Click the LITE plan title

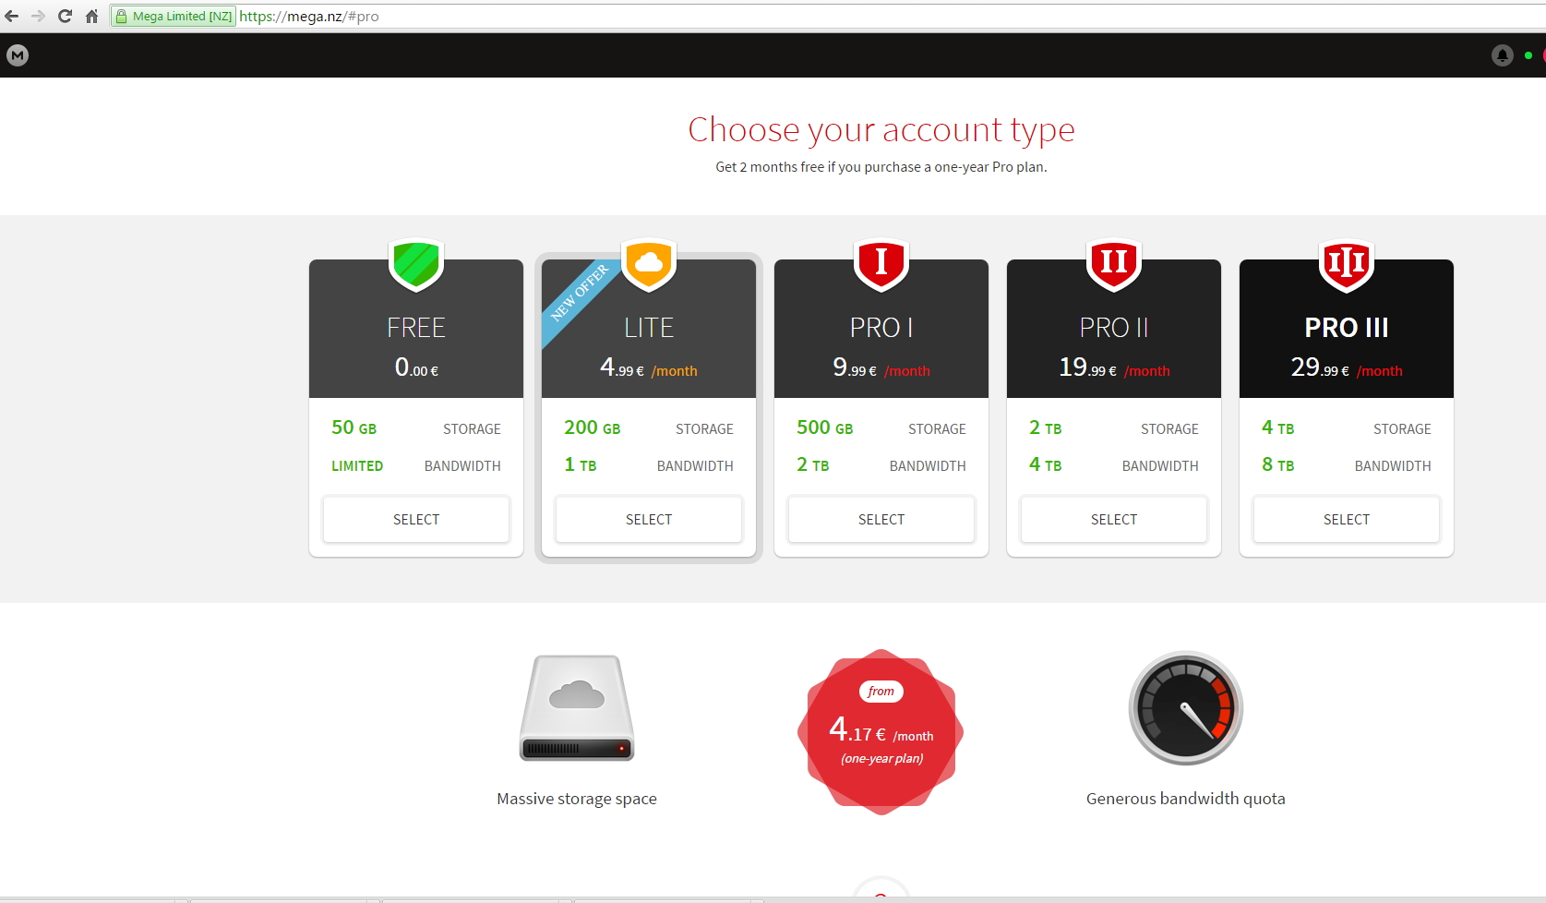pyautogui.click(x=649, y=328)
